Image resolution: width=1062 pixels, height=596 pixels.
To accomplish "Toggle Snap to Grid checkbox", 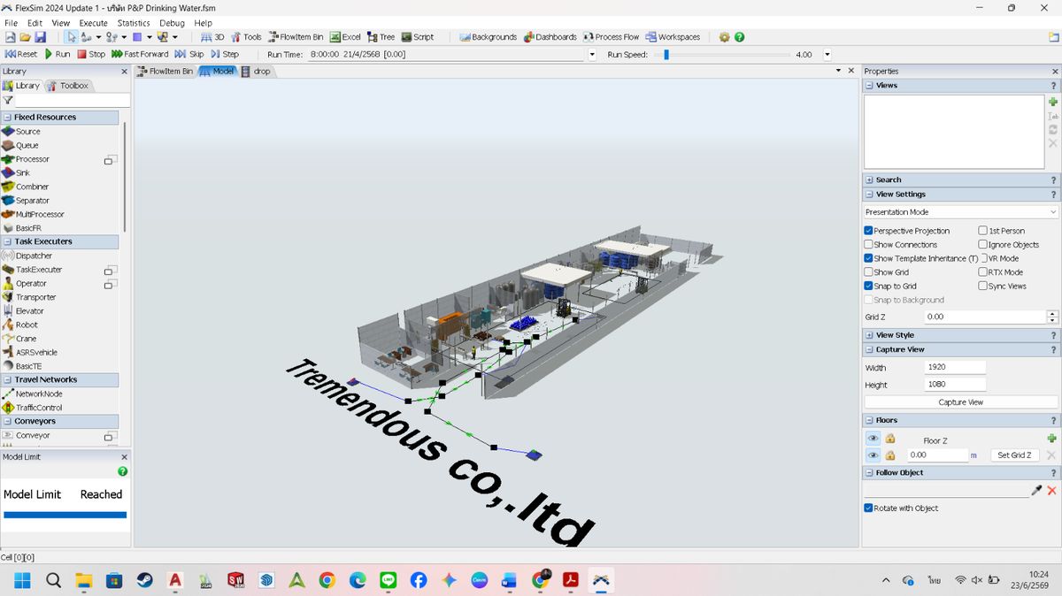I will click(x=868, y=286).
